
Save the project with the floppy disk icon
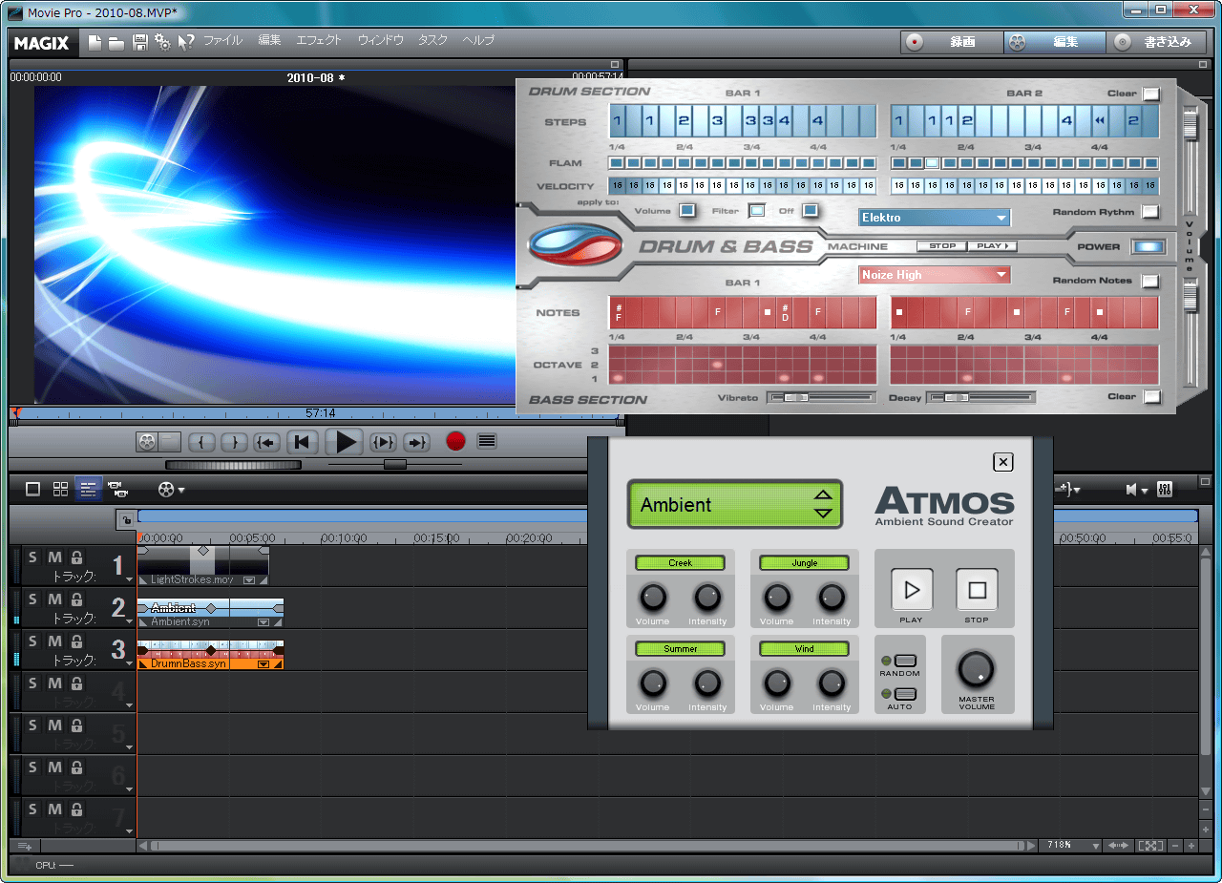140,42
